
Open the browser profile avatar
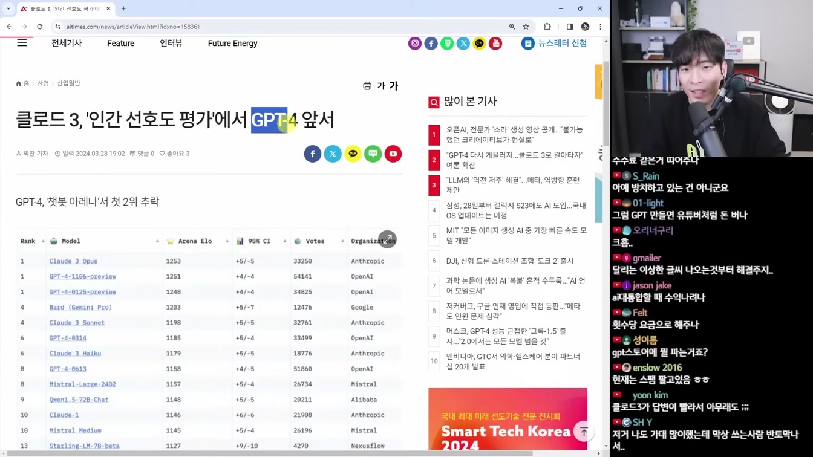[585, 27]
